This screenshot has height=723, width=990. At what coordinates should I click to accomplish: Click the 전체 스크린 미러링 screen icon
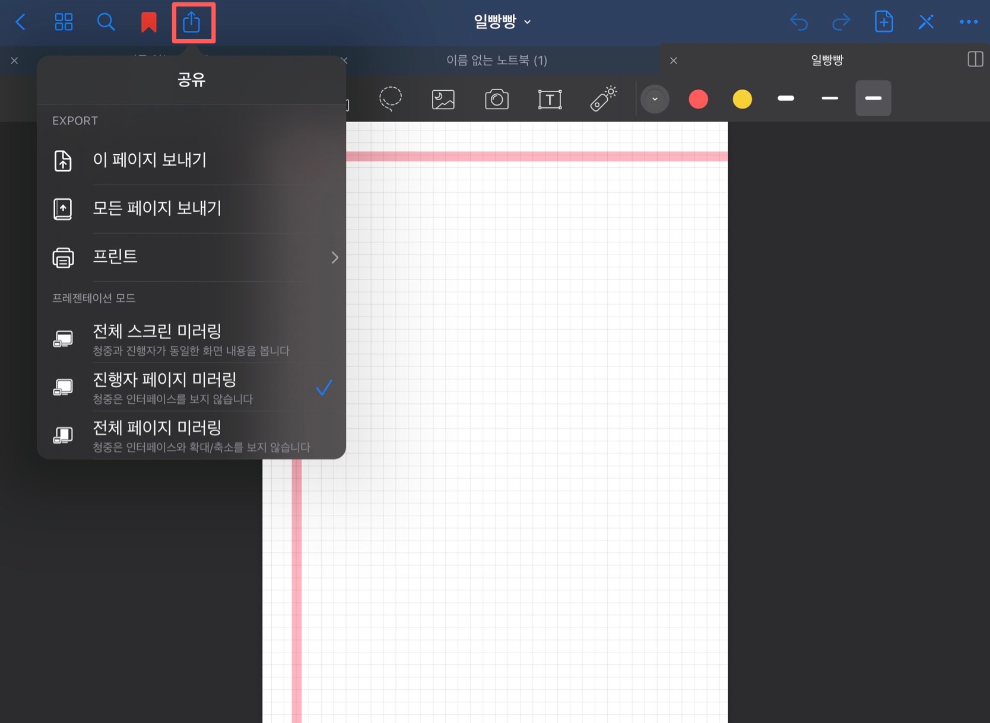[63, 339]
